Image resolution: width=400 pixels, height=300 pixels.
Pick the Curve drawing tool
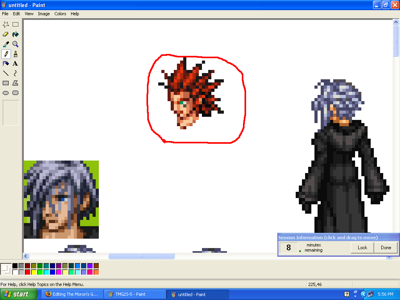click(x=16, y=73)
